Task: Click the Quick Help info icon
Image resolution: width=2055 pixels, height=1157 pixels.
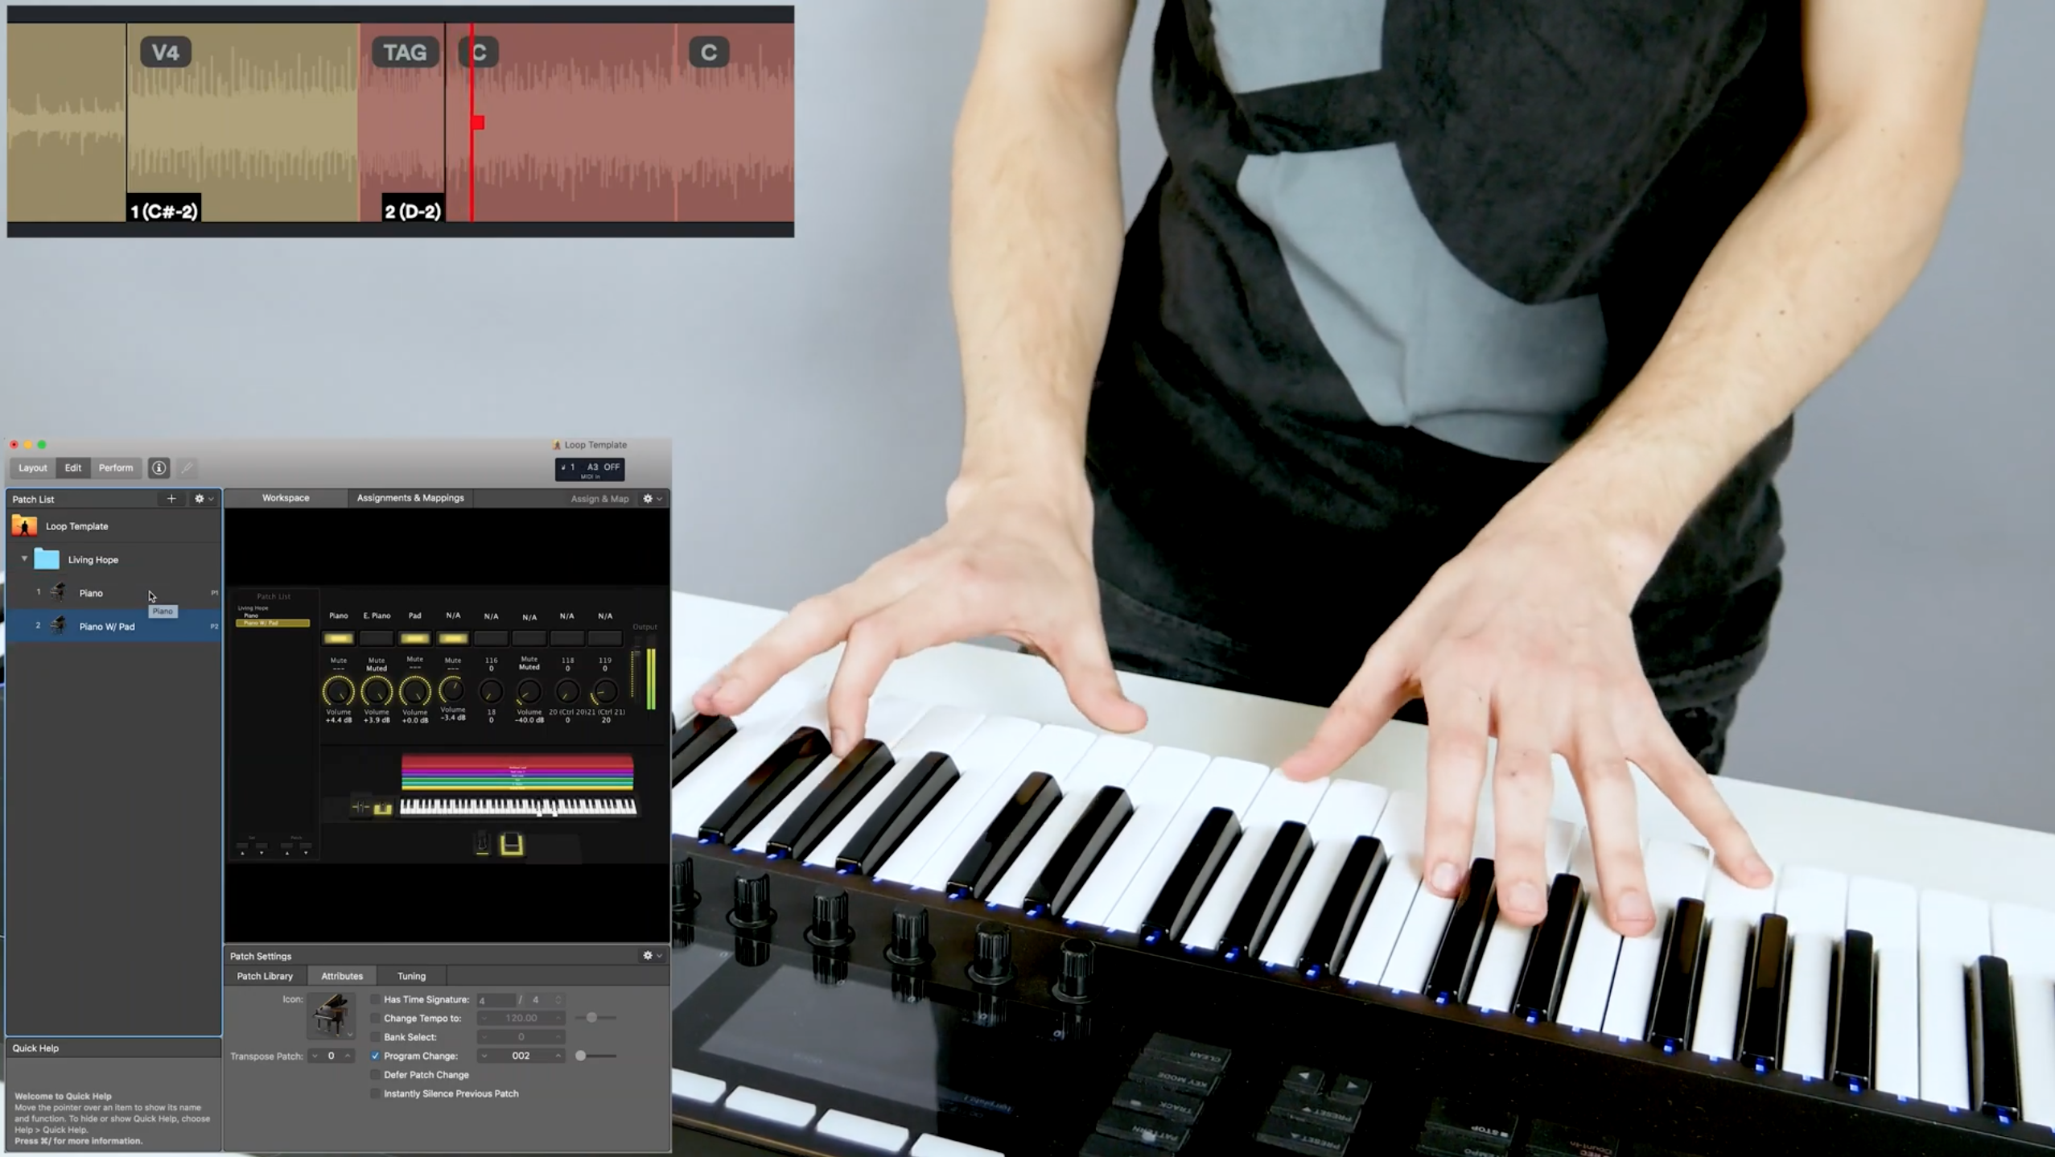Action: click(159, 467)
